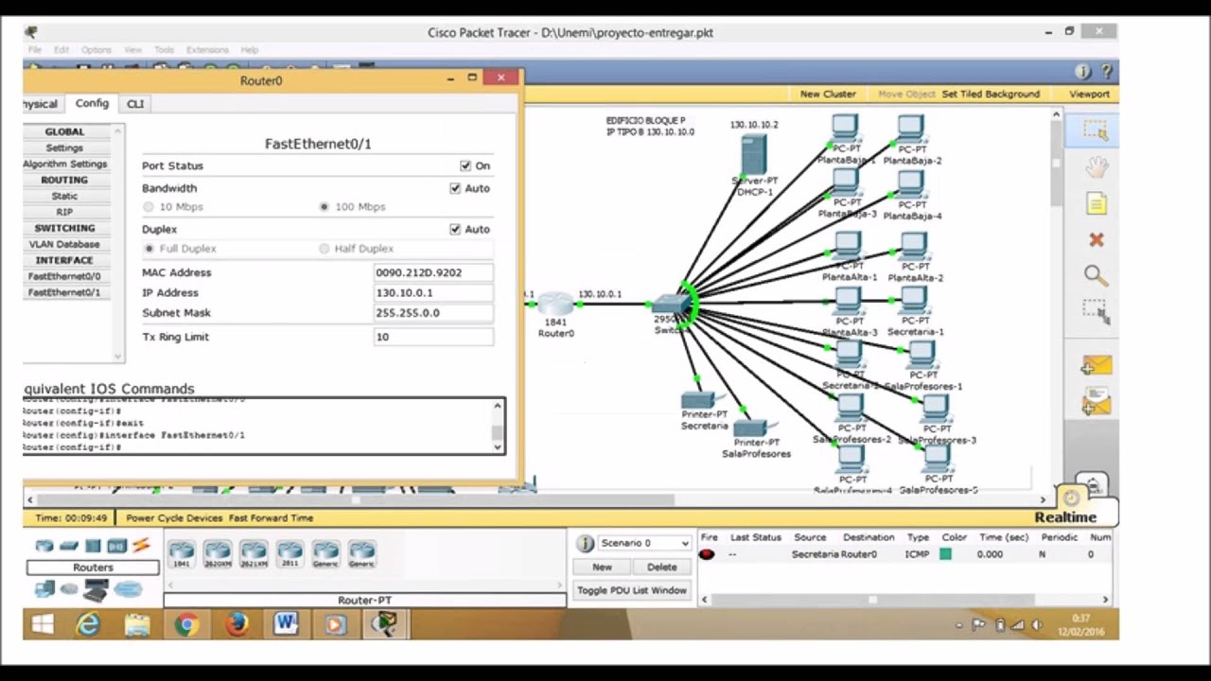Select the Routers device category icon

point(44,546)
